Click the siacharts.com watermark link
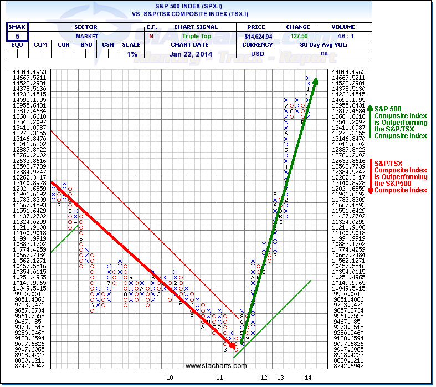Viewport: 436px width, 387px height. tap(209, 366)
